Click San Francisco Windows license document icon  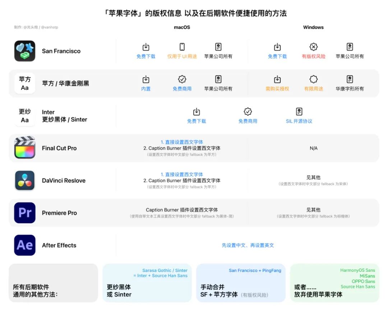click(350, 47)
